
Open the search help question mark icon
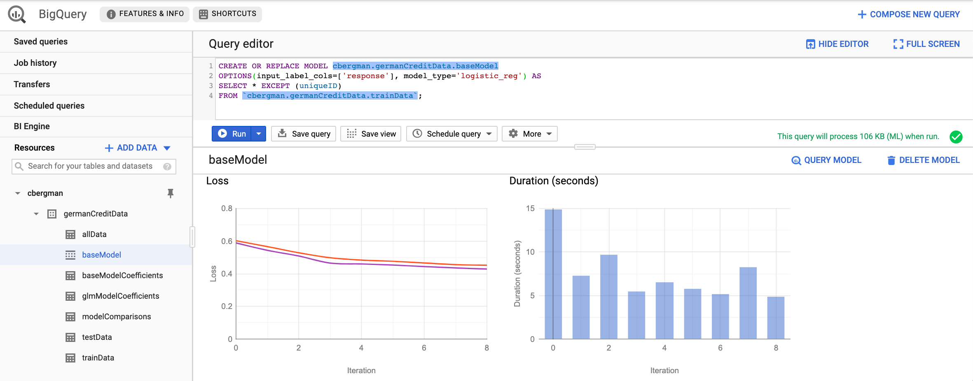coord(167,166)
